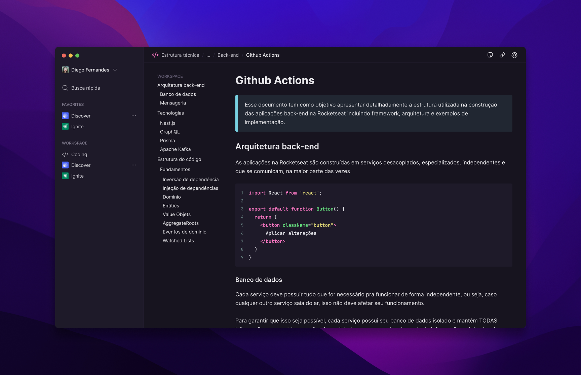Screen dimensions: 581x375
Task: Jump to Eventos de domínio outline item
Action: tap(185, 232)
